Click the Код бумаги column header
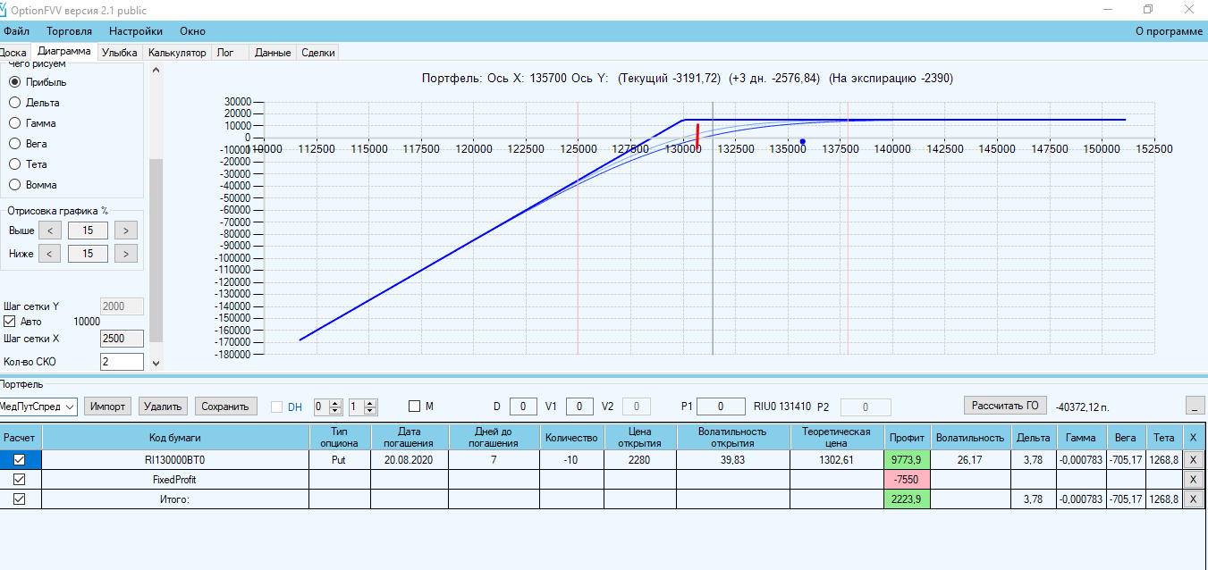Screen dimensions: 1208x570 175,437
